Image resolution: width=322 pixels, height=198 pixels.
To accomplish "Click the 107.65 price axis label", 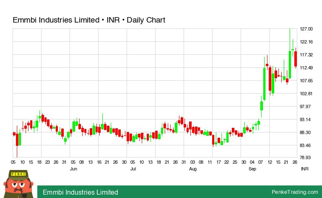I will click(x=306, y=81).
